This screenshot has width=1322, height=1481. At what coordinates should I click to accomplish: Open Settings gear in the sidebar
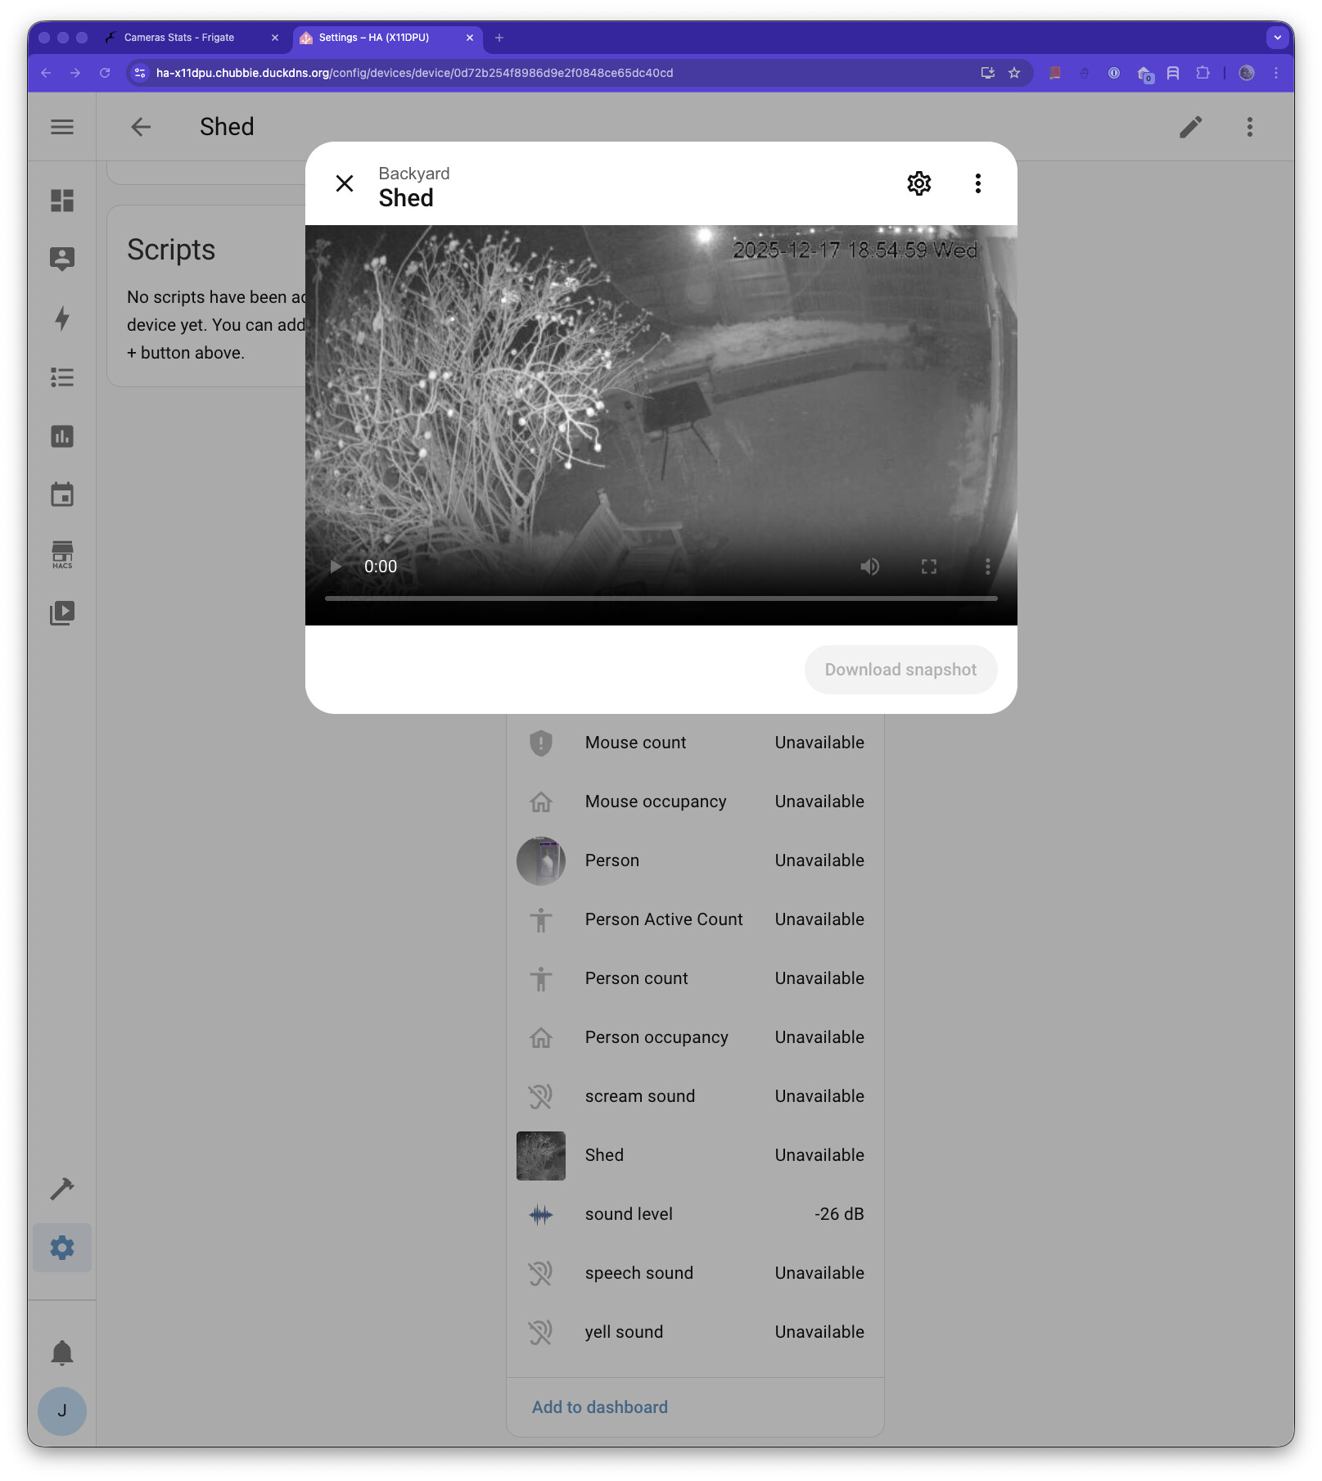[62, 1248]
